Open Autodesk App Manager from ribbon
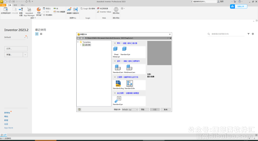258x141 pixels. pyautogui.click(x=29, y=12)
